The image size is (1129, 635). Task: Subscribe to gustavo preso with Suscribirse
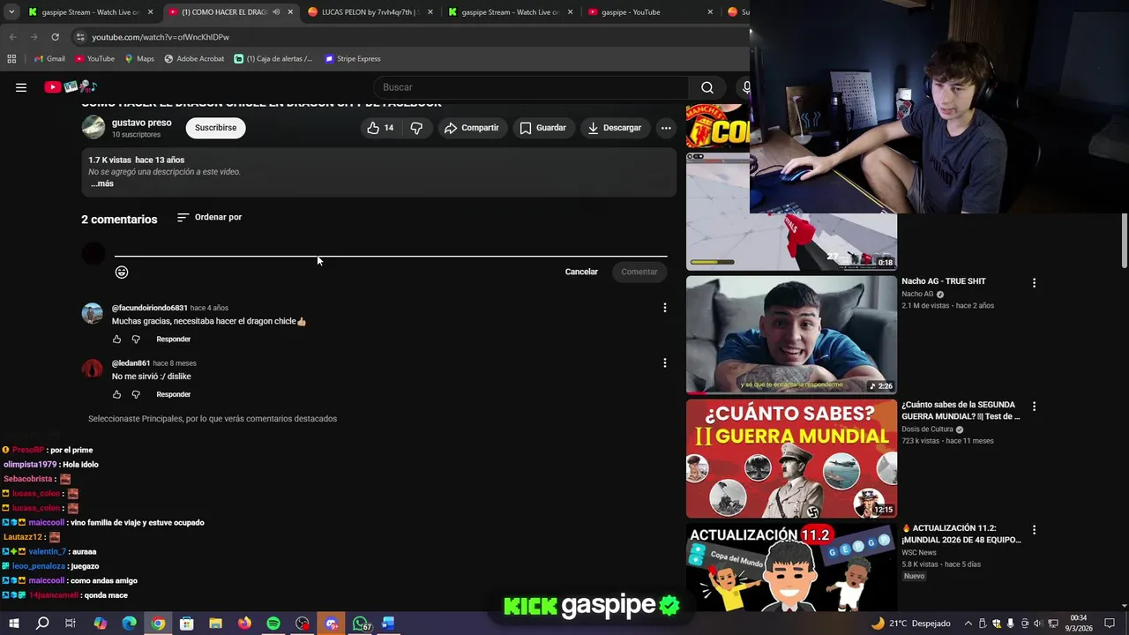(x=215, y=128)
